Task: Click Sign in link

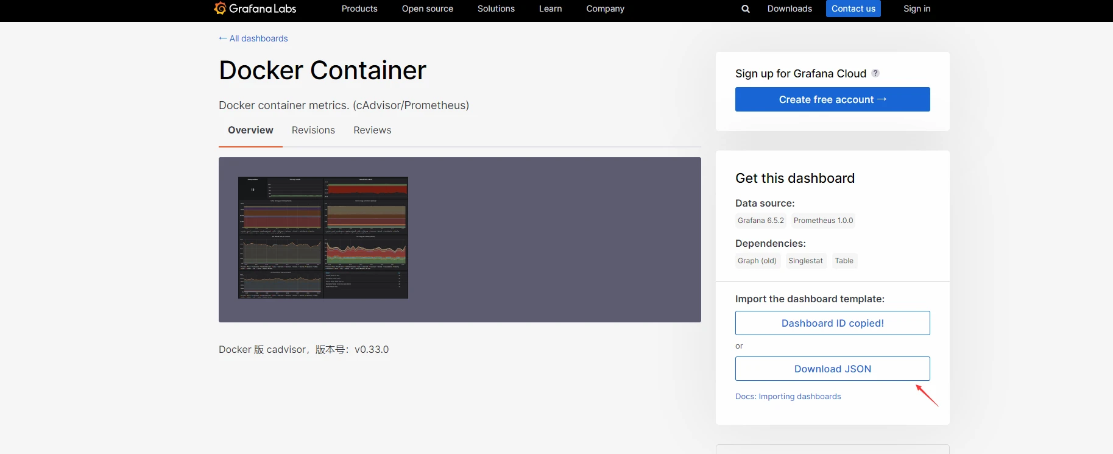Action: [917, 9]
